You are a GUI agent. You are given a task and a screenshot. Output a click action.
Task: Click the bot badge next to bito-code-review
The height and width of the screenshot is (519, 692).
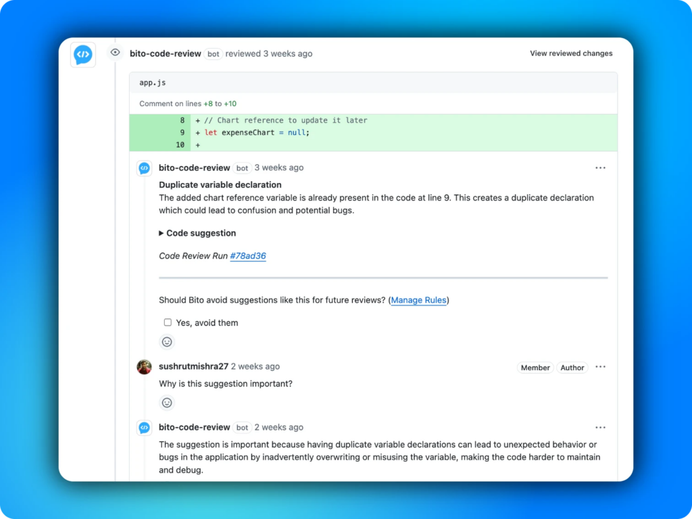[x=213, y=53]
